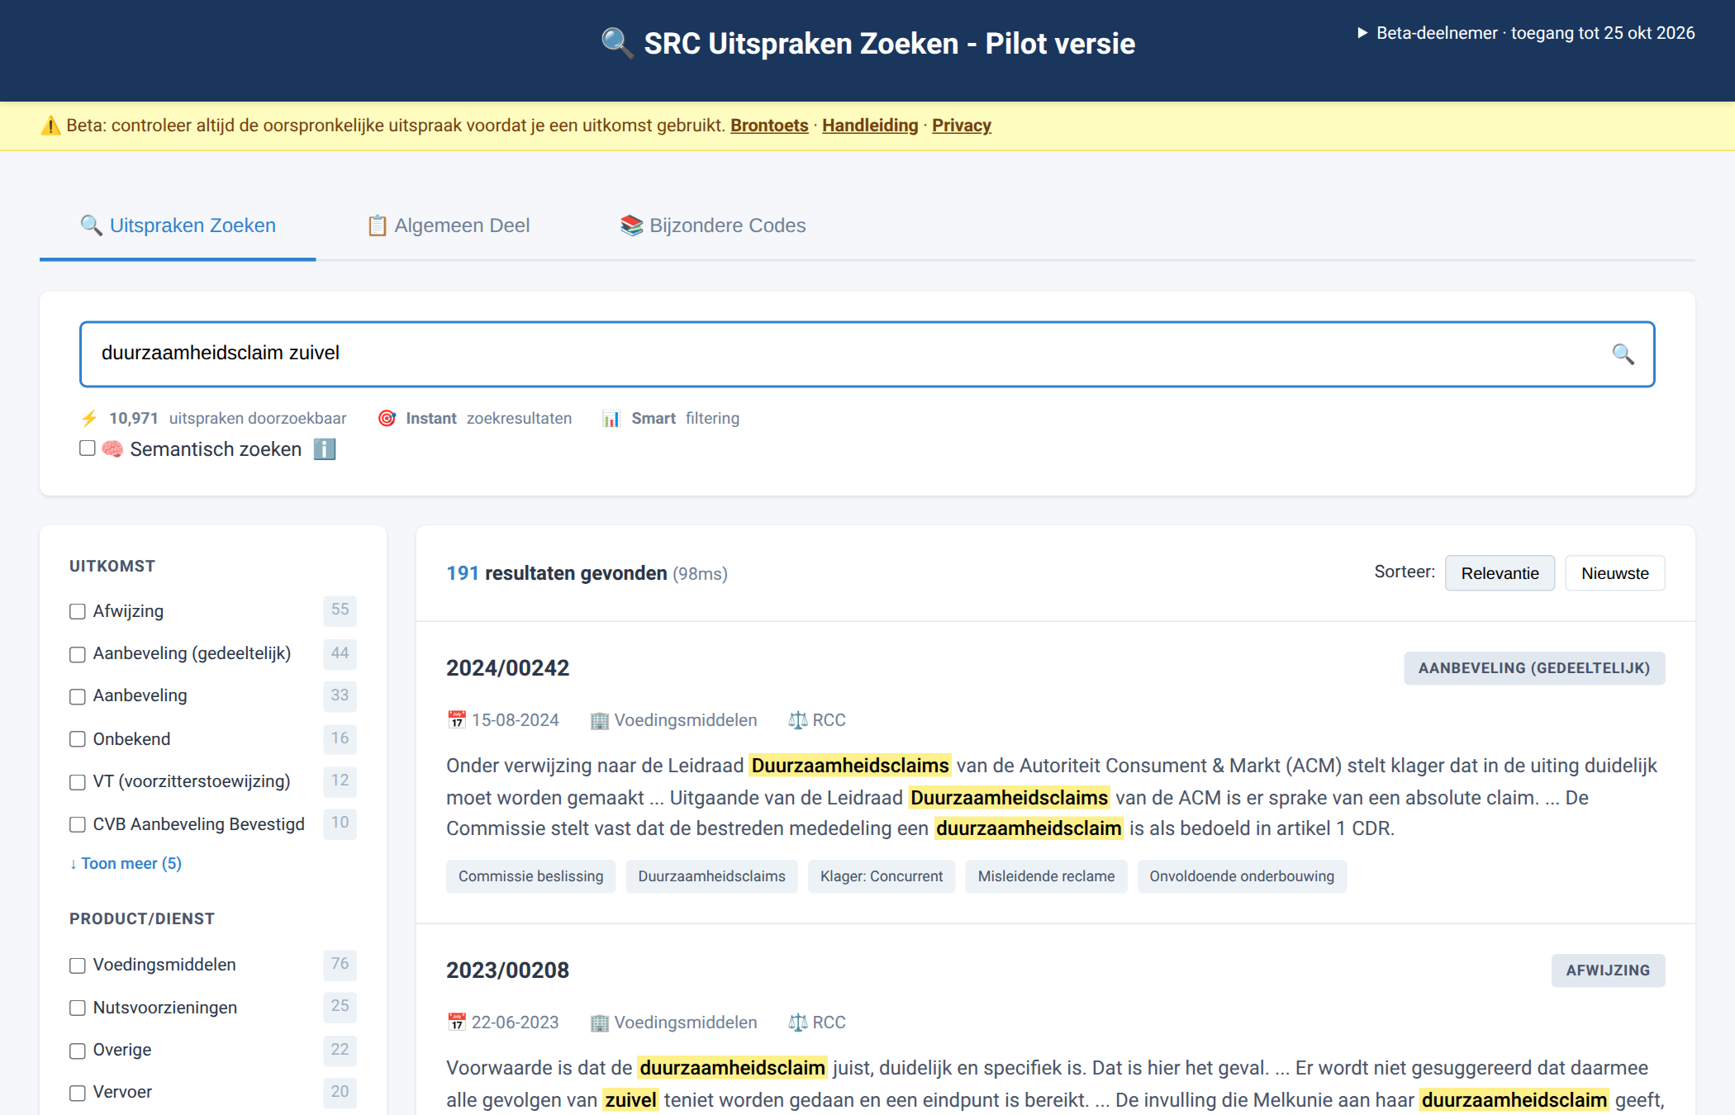The width and height of the screenshot is (1735, 1115).
Task: Click the Onvoldoende onderbouwing tag
Action: point(1242,876)
